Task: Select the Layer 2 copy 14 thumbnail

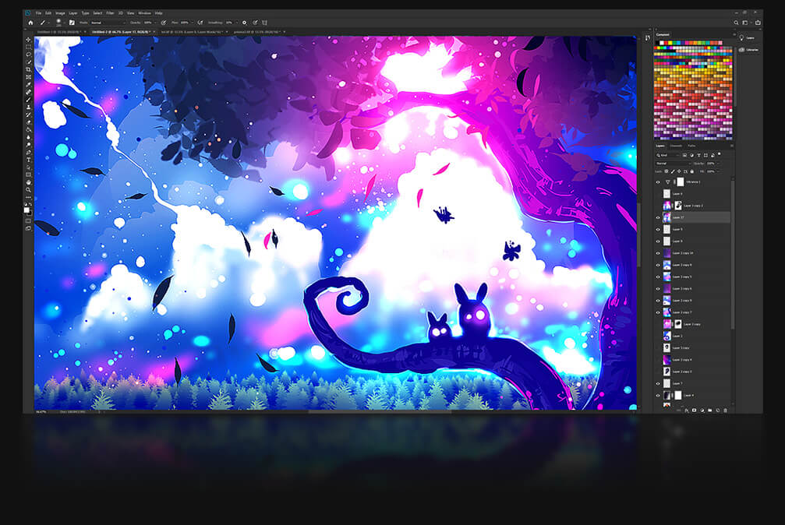Action: click(x=667, y=253)
